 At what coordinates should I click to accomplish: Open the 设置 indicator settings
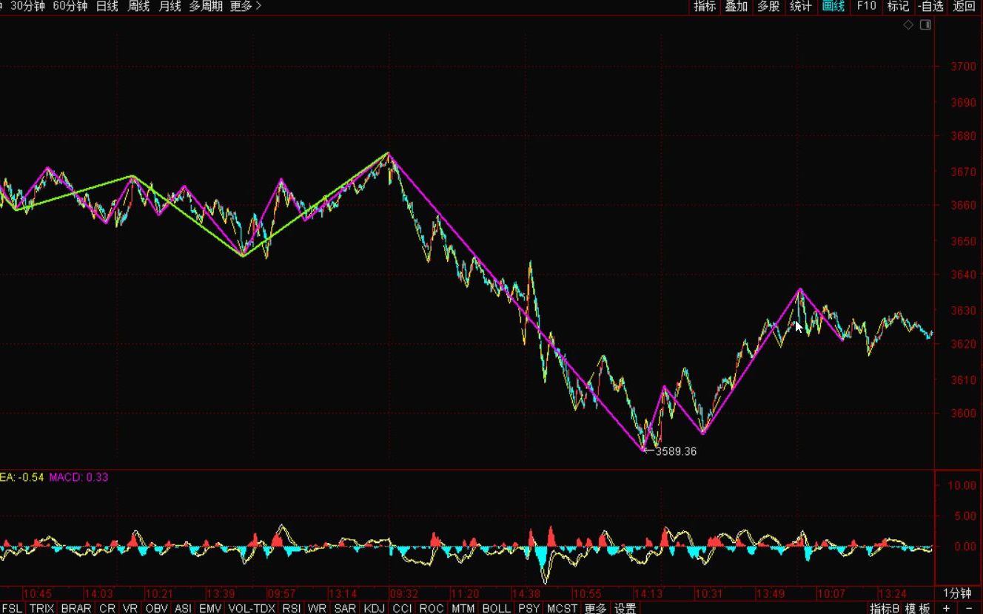tap(625, 608)
